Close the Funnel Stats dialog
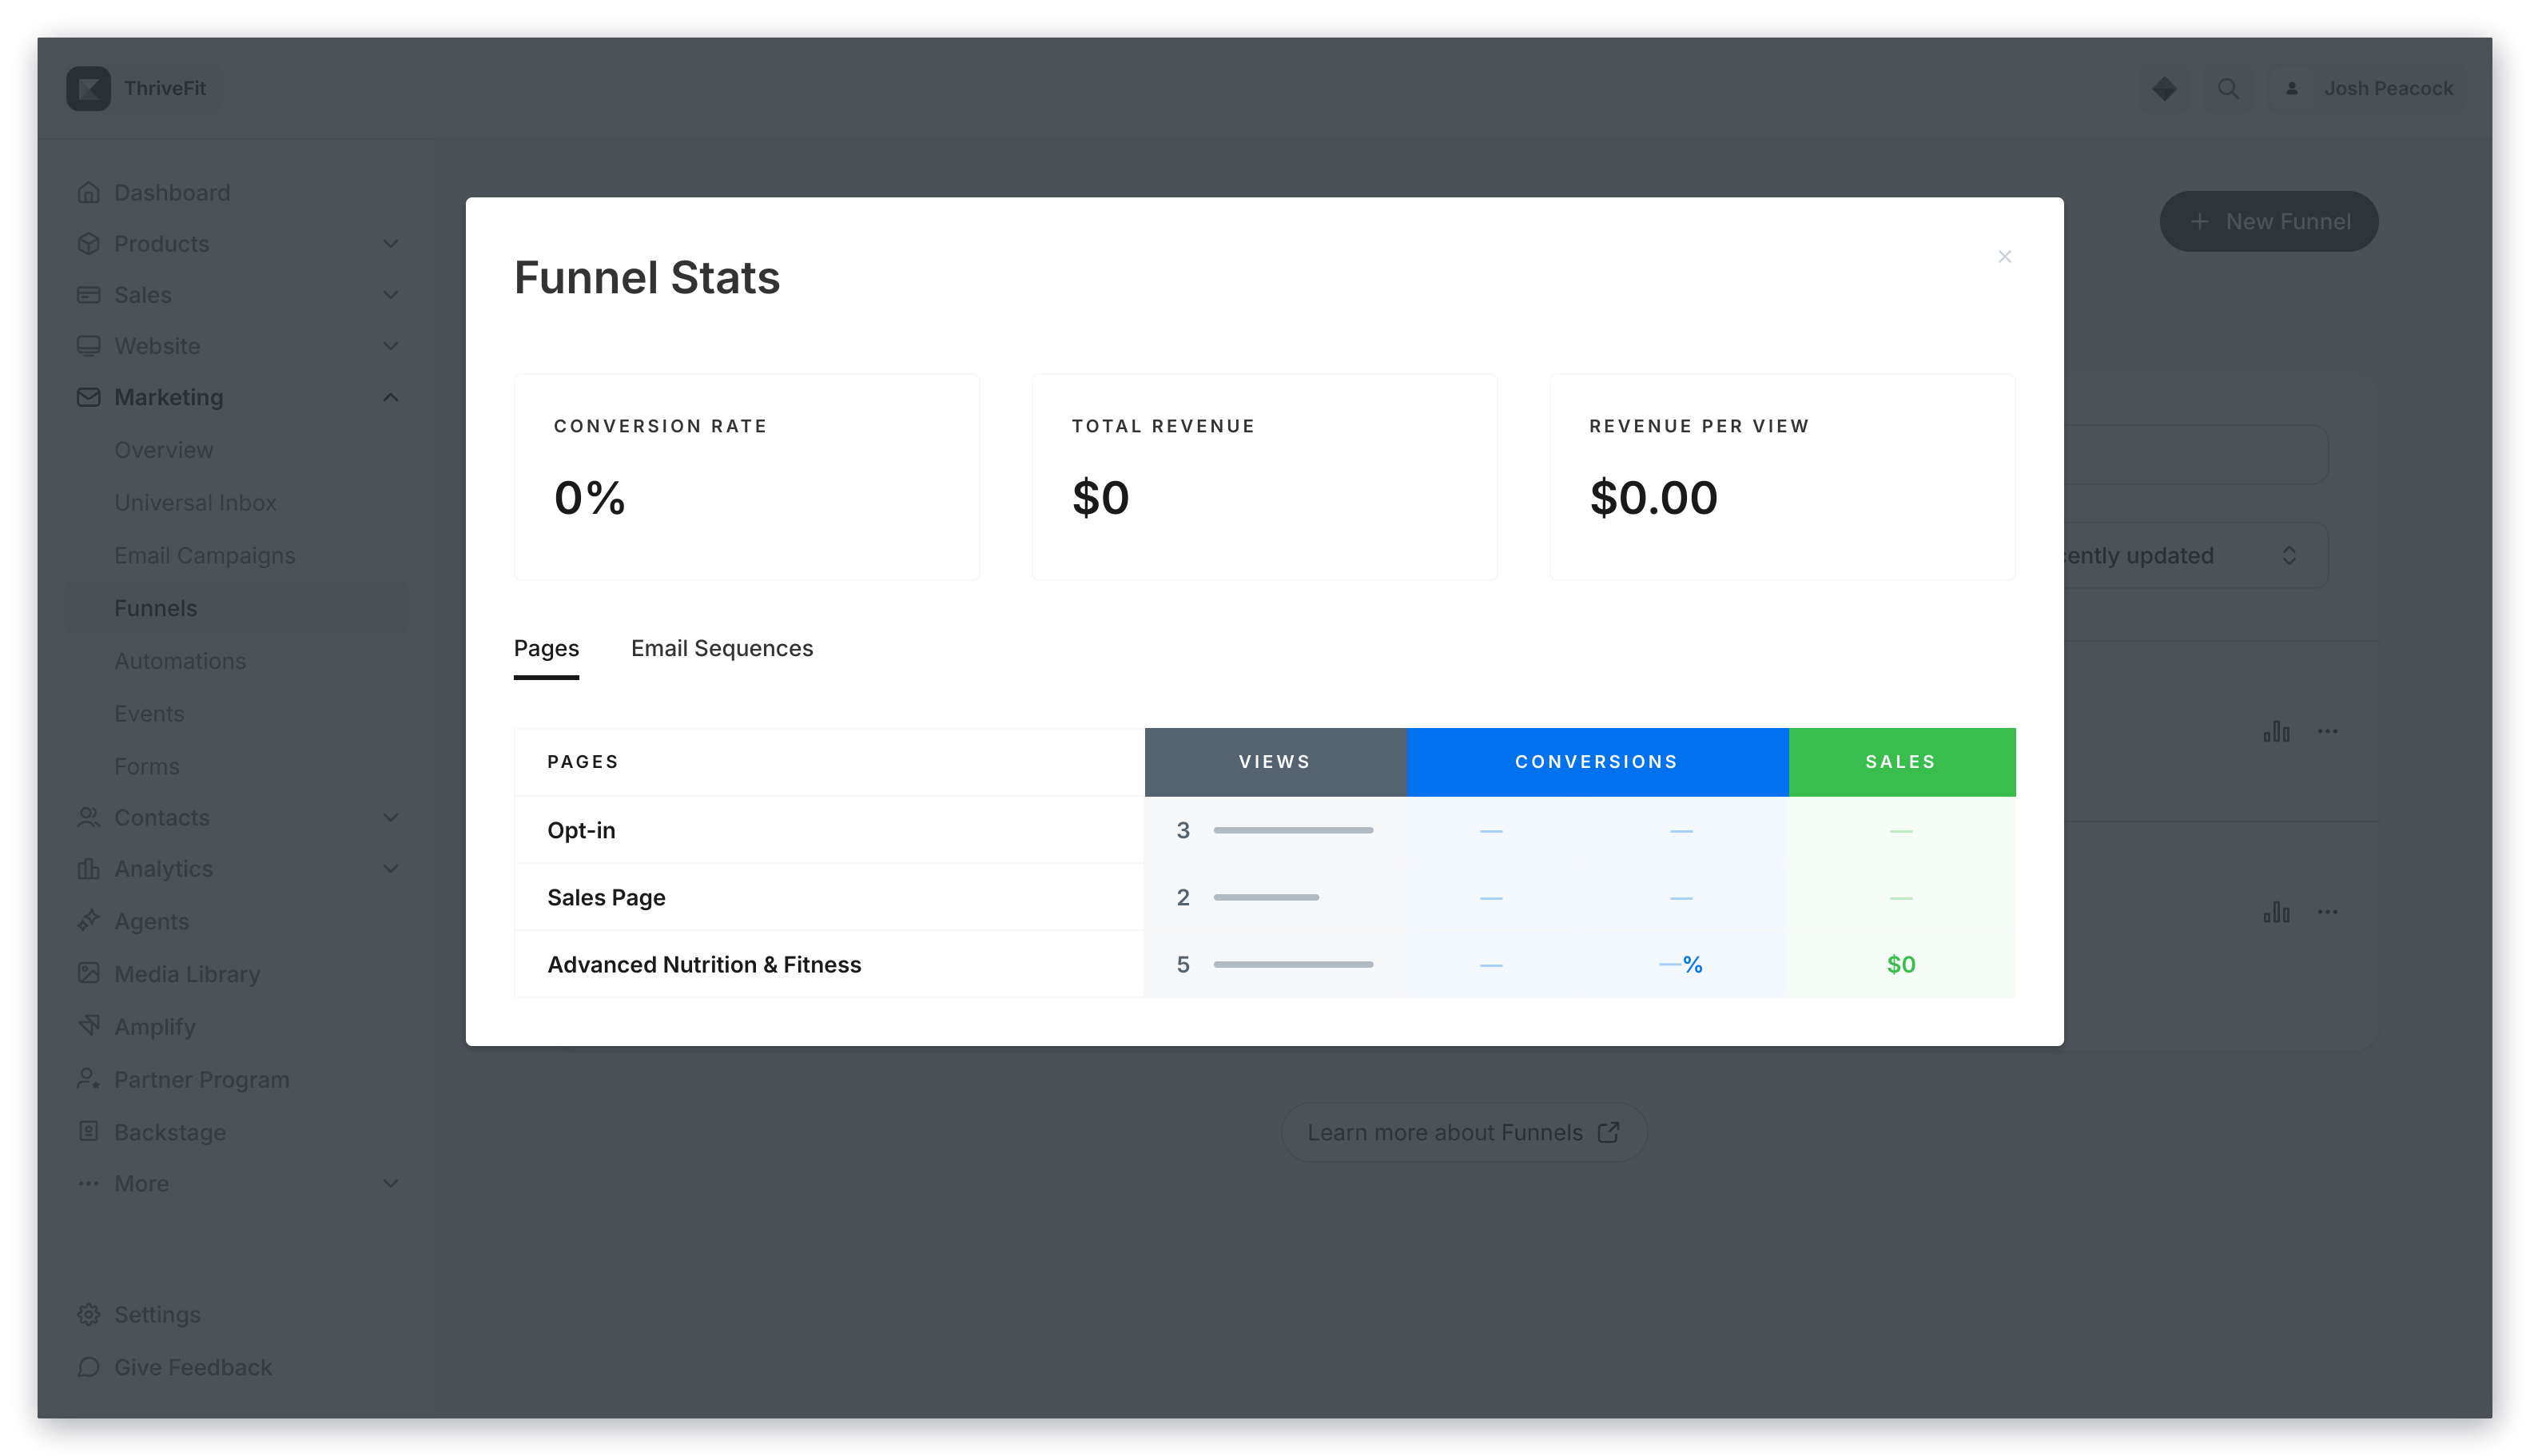Image resolution: width=2530 pixels, height=1456 pixels. click(x=2004, y=257)
